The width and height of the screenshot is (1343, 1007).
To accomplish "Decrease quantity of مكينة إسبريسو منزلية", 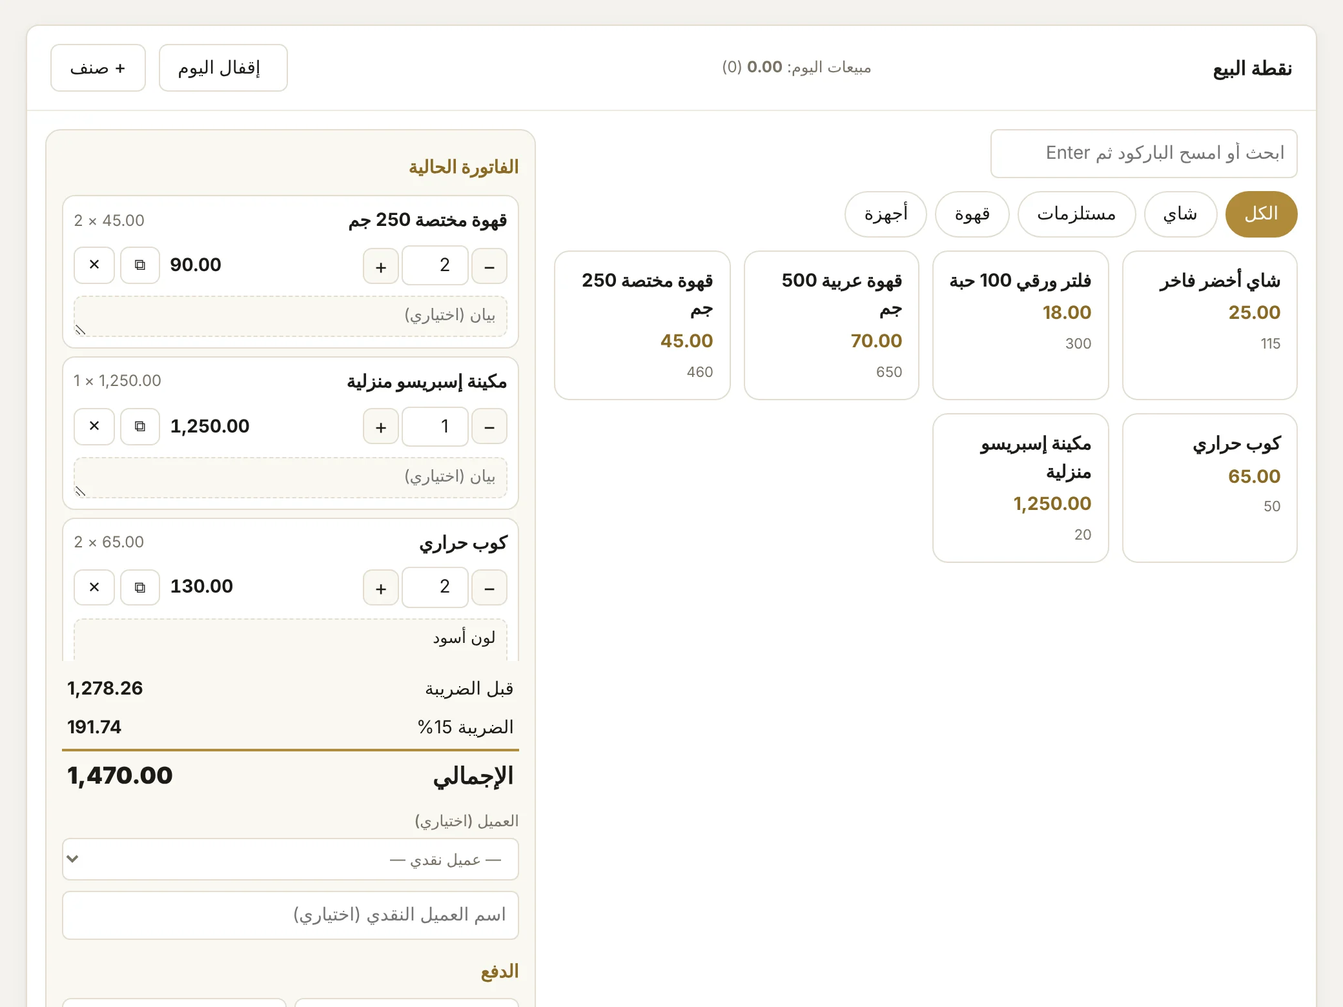I will coord(489,427).
